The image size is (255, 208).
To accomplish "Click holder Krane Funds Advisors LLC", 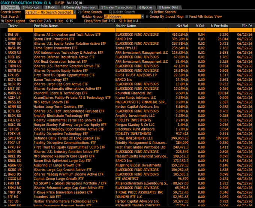I will click(136, 98).
